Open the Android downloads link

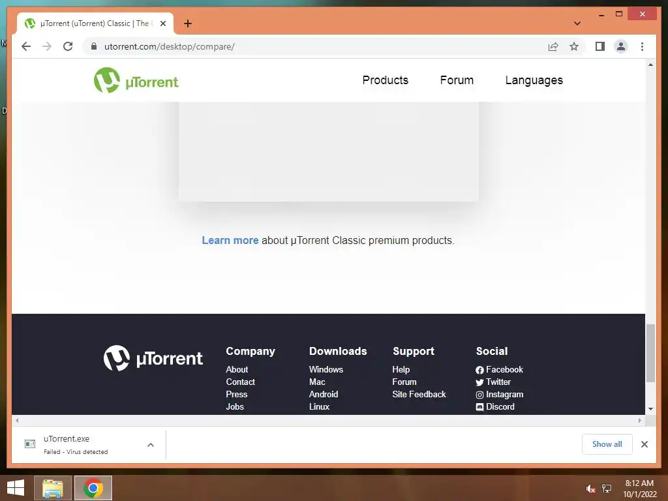click(x=324, y=394)
